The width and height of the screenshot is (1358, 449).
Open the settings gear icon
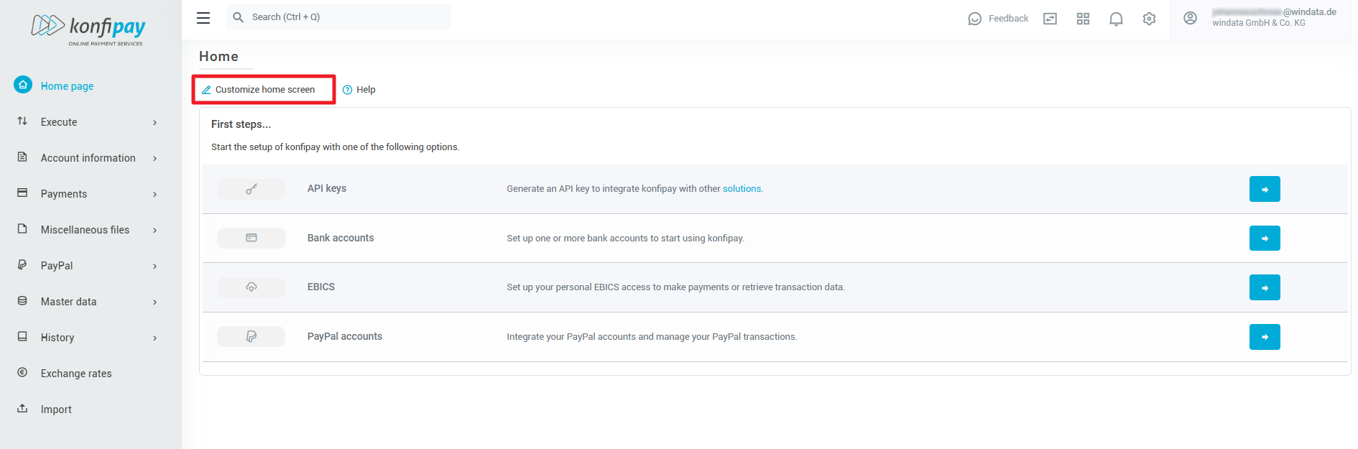[x=1149, y=19]
